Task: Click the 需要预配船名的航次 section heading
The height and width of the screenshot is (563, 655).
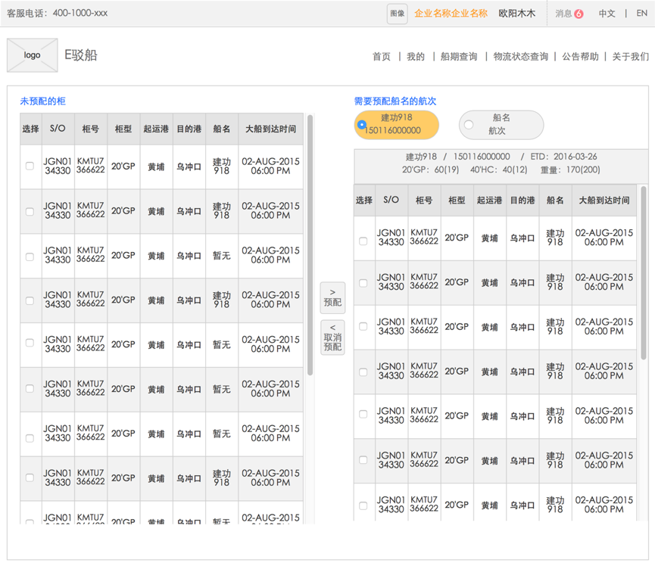Action: pos(395,101)
